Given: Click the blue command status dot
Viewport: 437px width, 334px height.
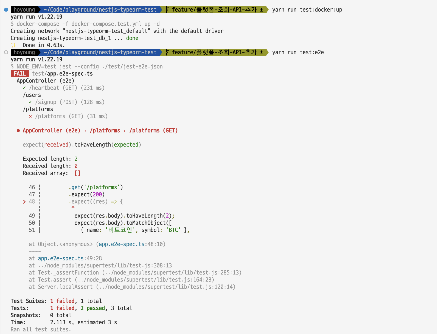Looking at the screenshot, I should pos(6,10).
